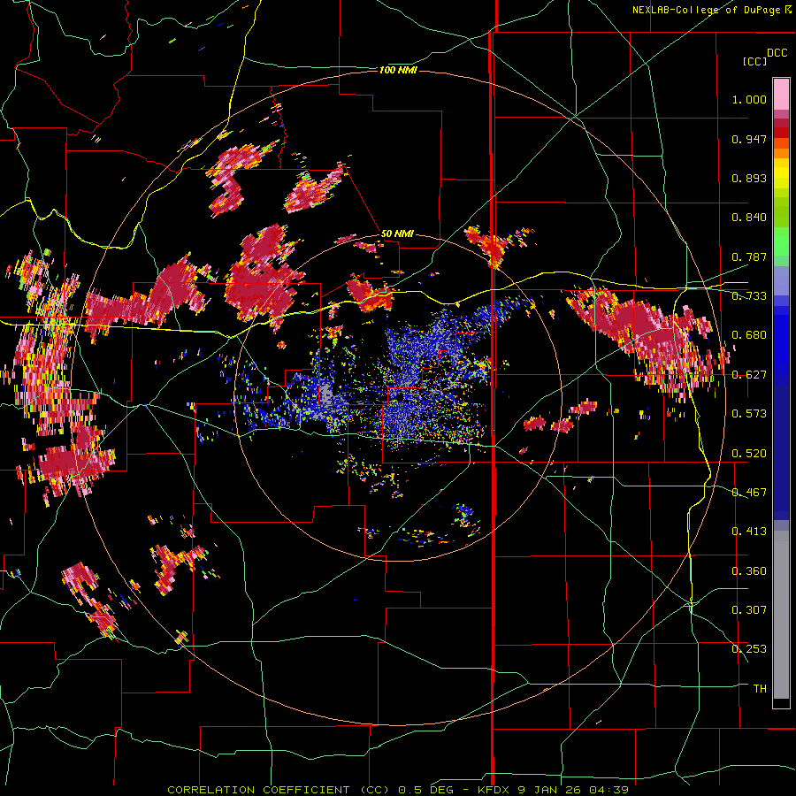Viewport: 796px width, 796px height.
Task: Select the 0.893 scale value
Action: click(x=749, y=178)
